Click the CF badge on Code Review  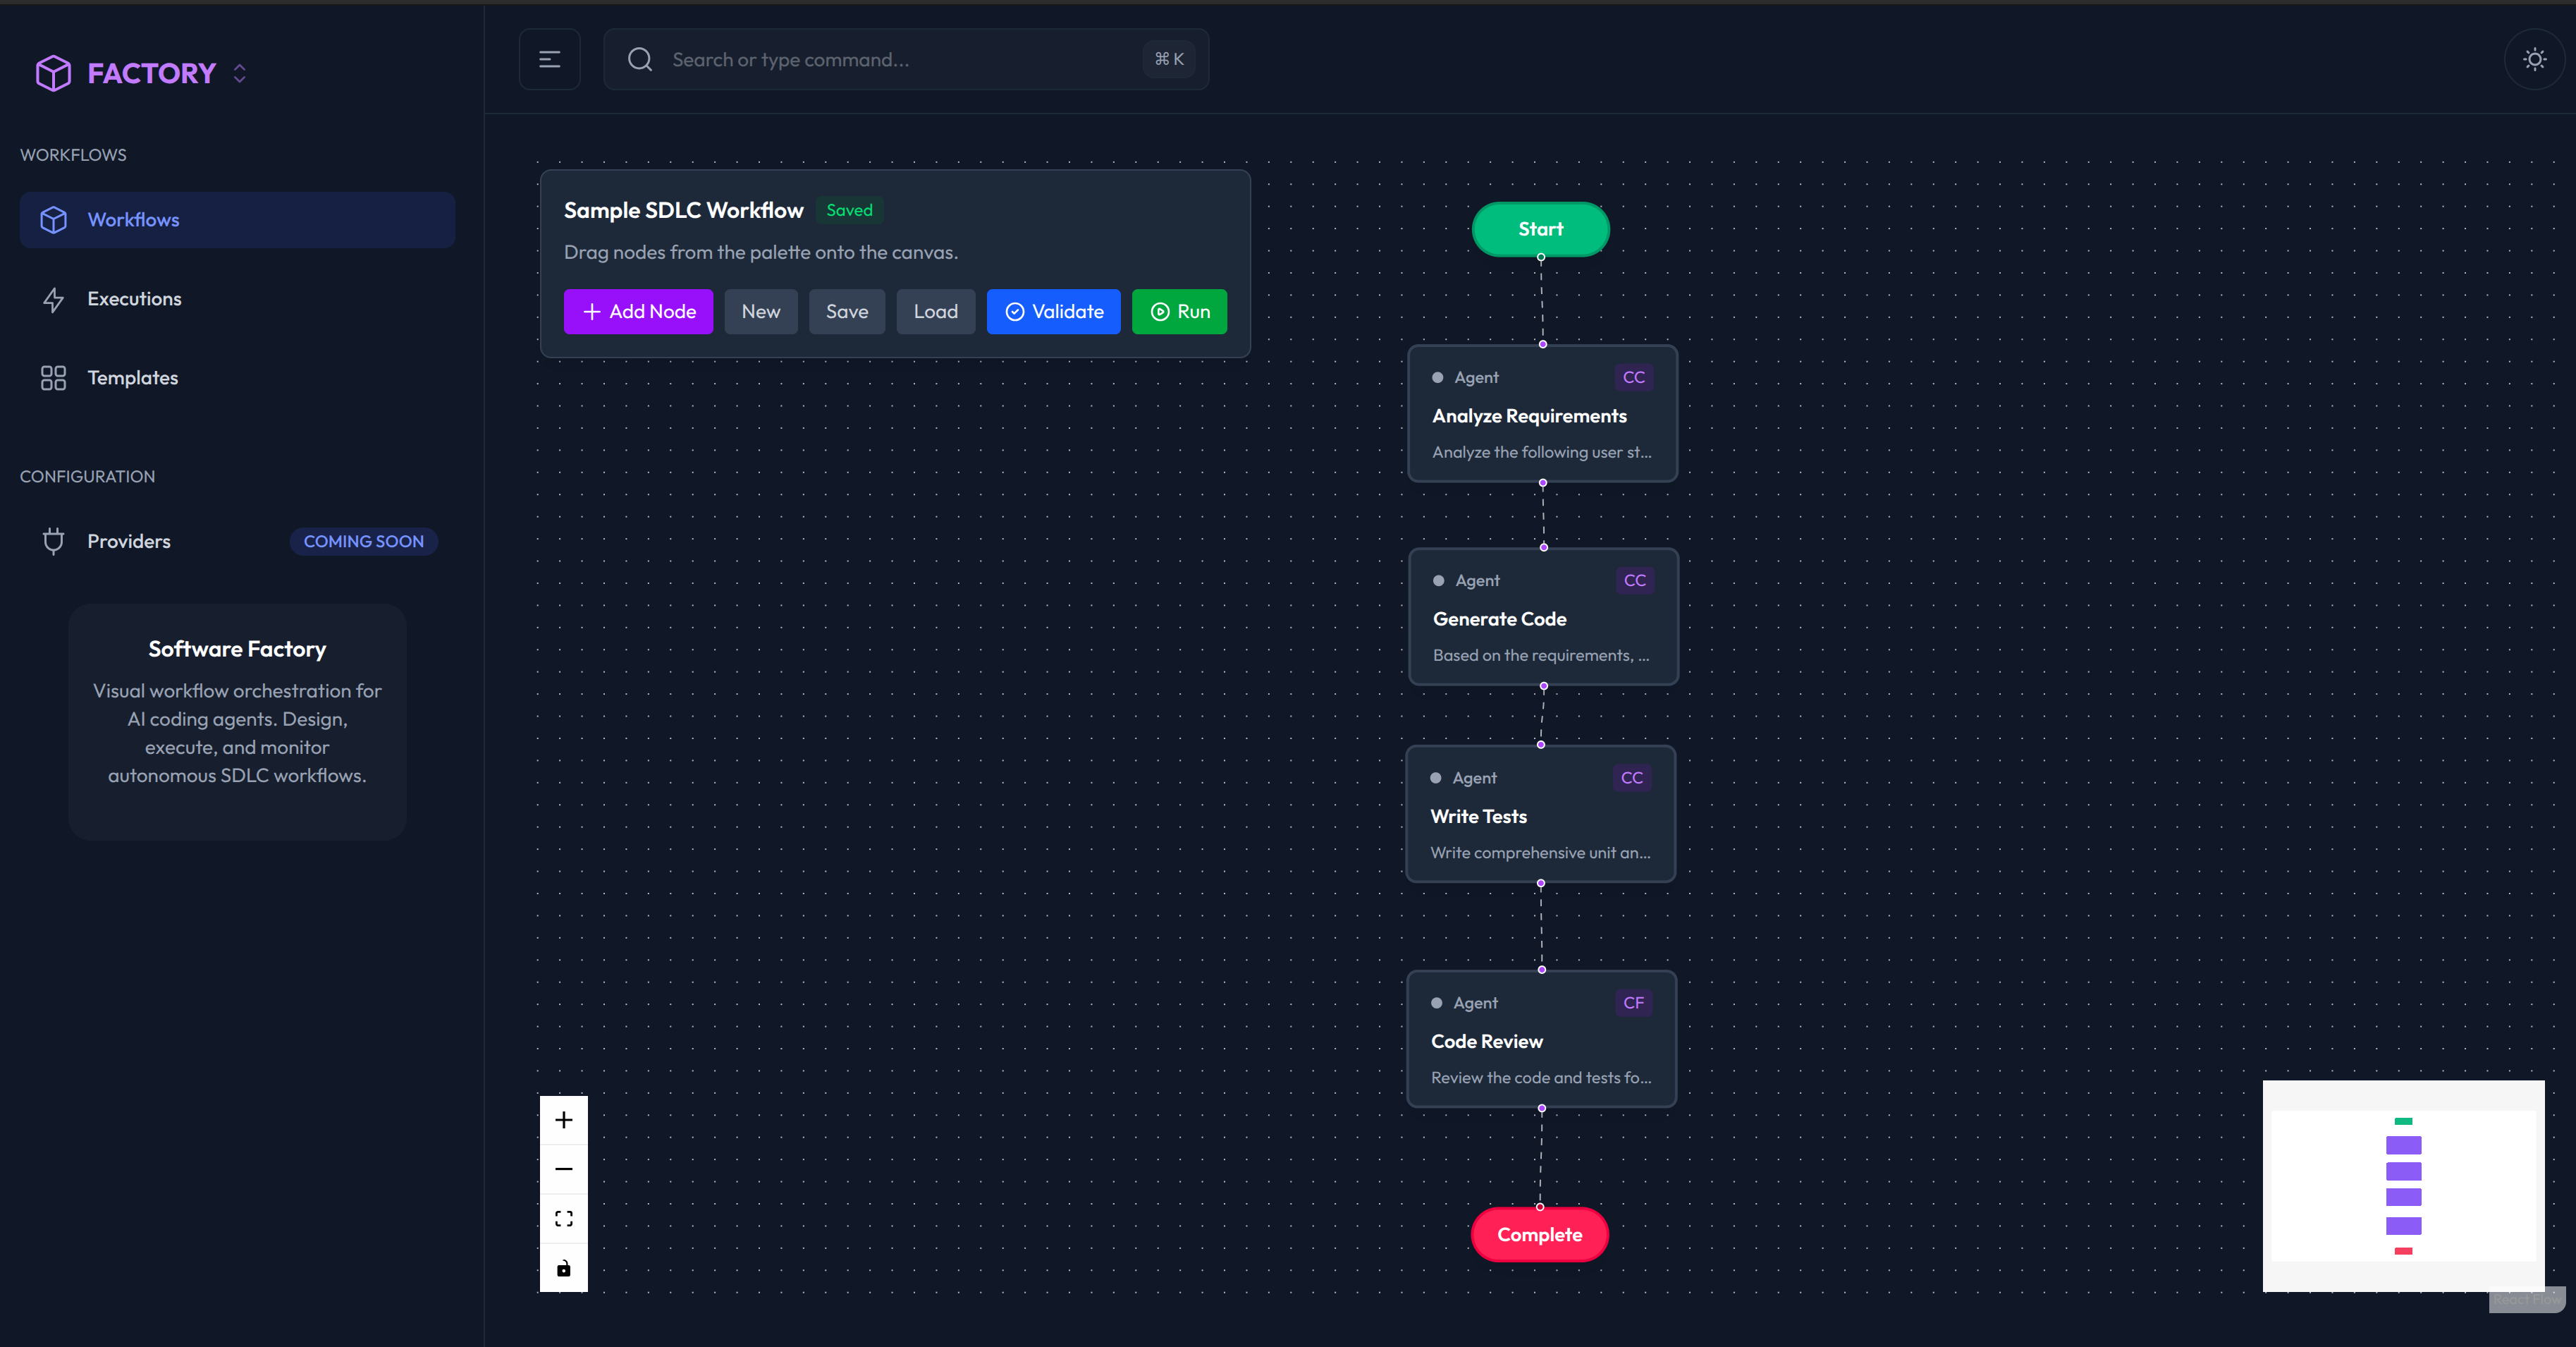(1633, 1003)
